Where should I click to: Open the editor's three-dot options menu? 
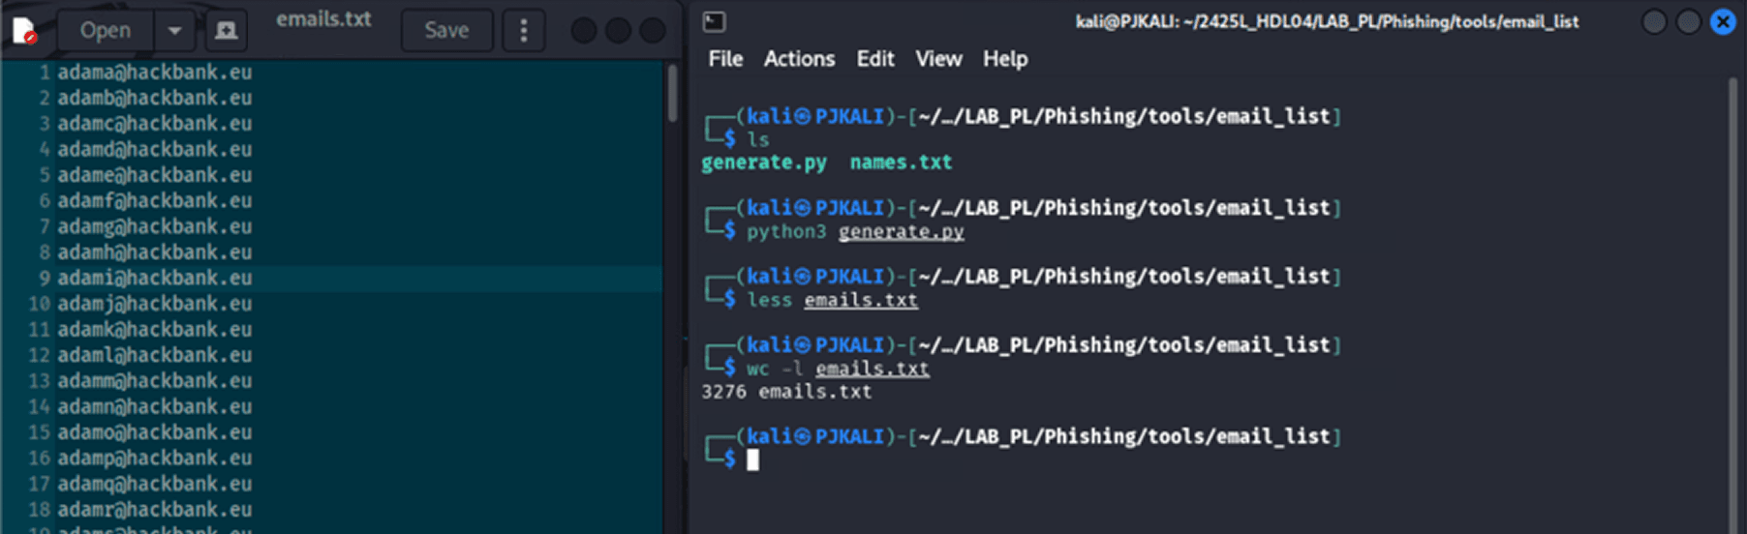(x=524, y=31)
